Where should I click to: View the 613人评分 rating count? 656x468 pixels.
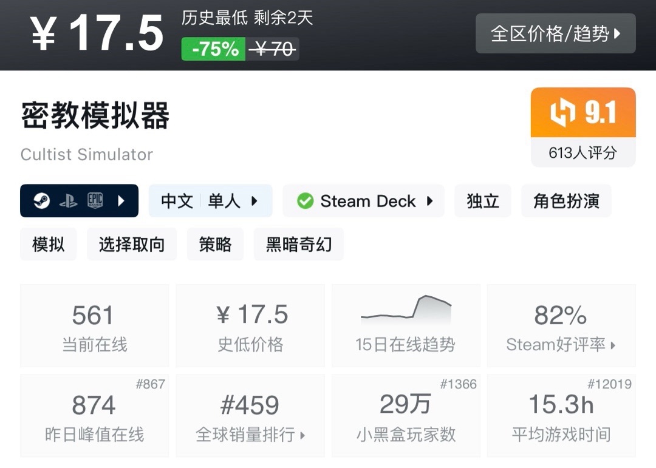click(583, 152)
